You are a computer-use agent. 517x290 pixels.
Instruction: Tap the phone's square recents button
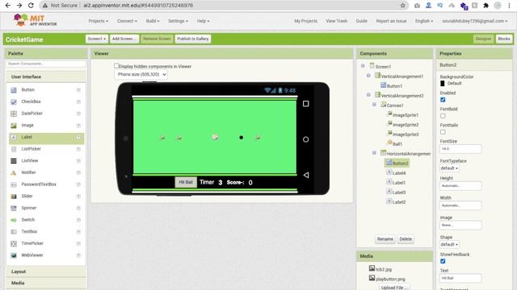[305, 104]
